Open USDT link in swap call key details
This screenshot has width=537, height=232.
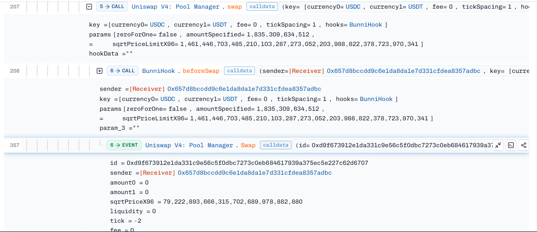(x=220, y=25)
